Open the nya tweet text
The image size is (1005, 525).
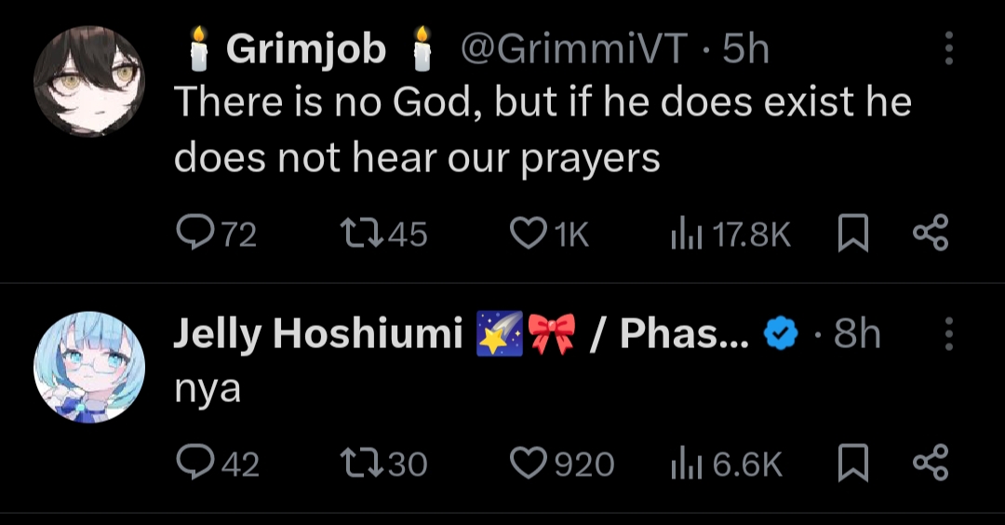[207, 388]
